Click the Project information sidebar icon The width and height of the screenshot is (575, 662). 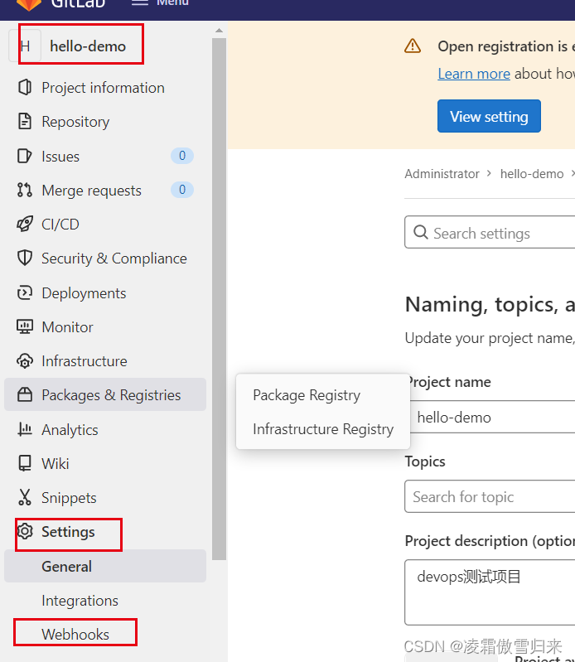(x=25, y=88)
